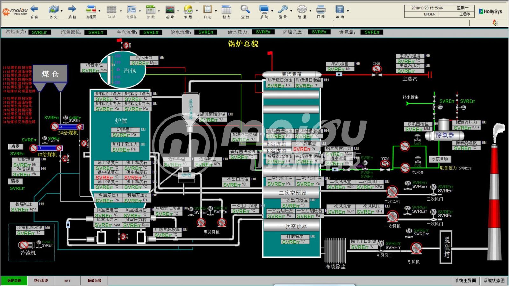Open the 趋势 trend chart icon
Viewport: 509px width, 286px height.
(170, 10)
